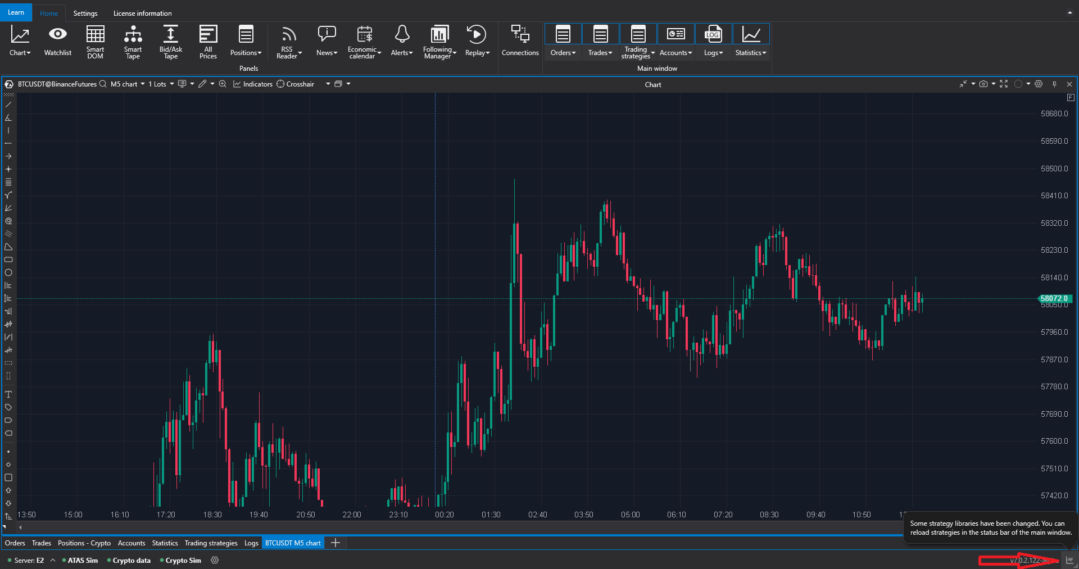Pin the chart window
Viewport: 1079px width, 569px height.
(1054, 84)
